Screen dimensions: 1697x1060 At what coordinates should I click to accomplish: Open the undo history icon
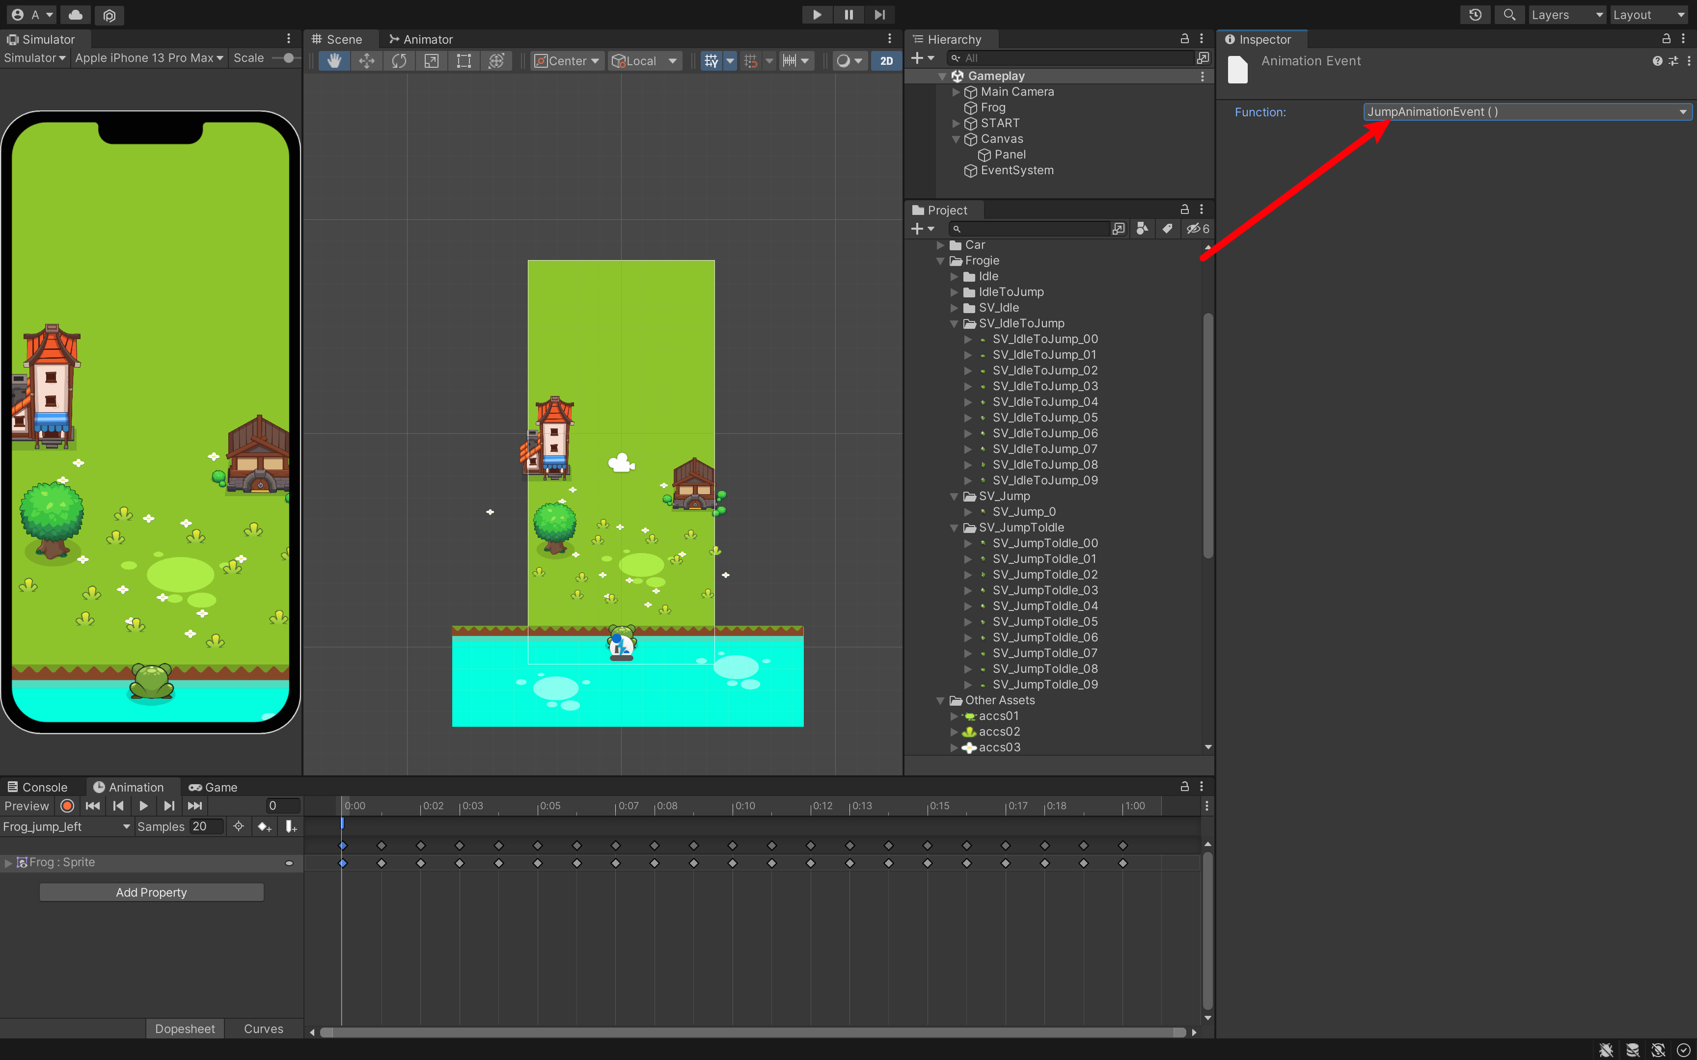pos(1476,15)
